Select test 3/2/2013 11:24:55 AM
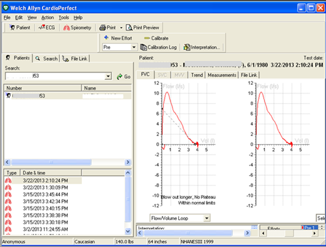This screenshot has width=326, height=247. (x=46, y=229)
